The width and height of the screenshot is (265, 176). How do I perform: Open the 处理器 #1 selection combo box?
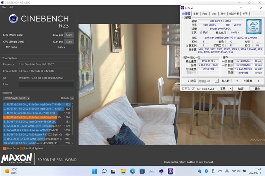click(208, 81)
